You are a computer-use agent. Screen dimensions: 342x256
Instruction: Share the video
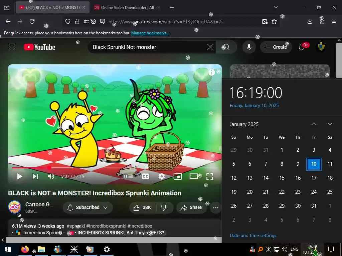coord(191,208)
